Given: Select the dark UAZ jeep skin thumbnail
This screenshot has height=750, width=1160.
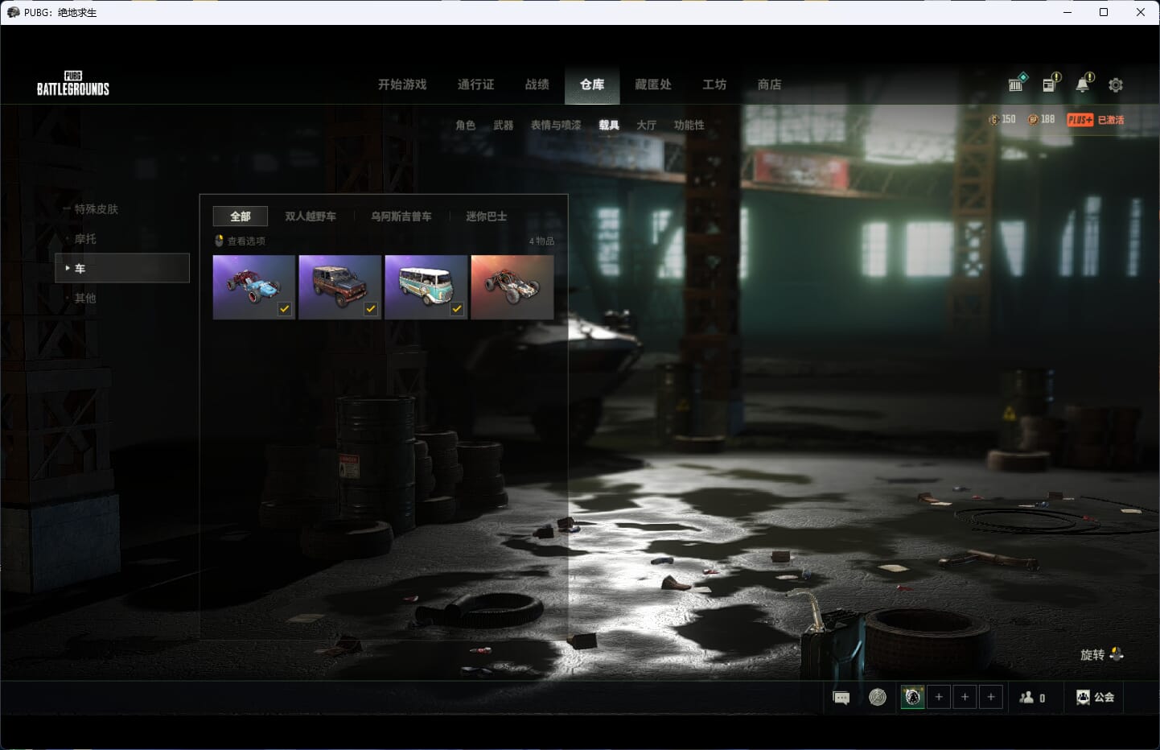Looking at the screenshot, I should tap(340, 287).
